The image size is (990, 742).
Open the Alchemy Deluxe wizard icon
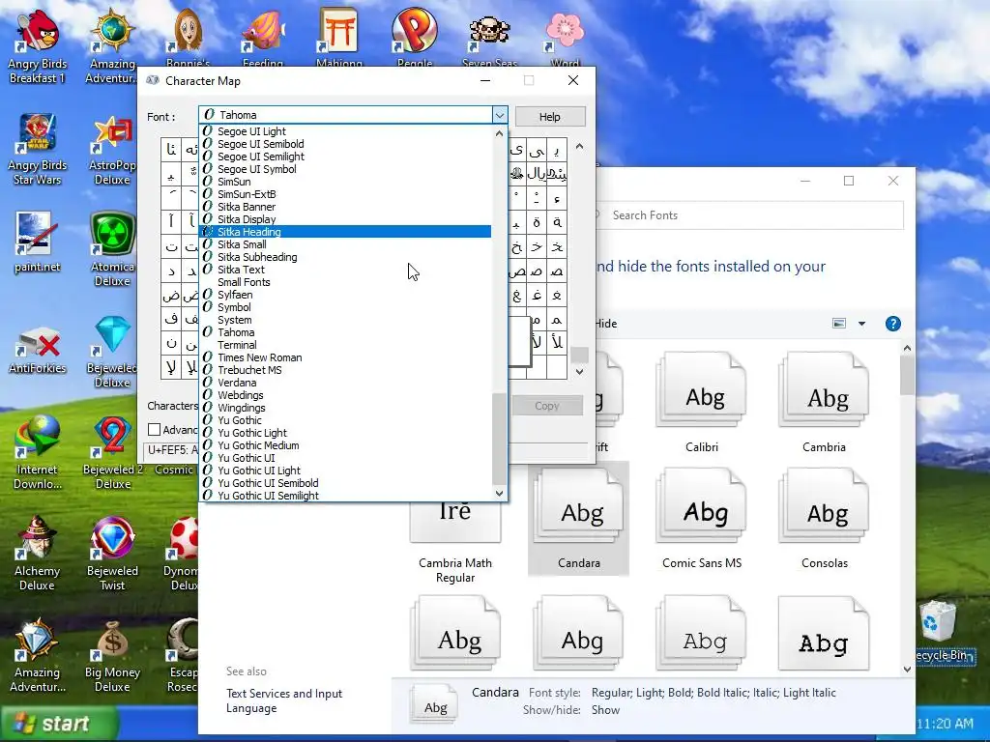(x=38, y=554)
